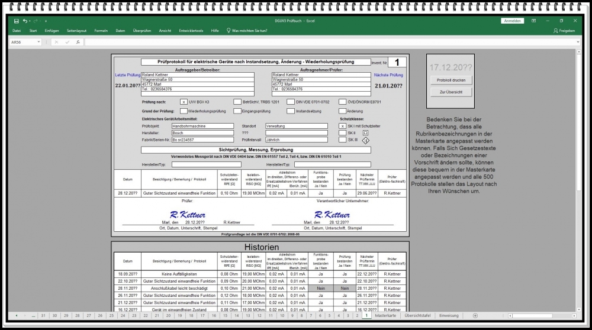Click the Save icon in the title bar

coord(17,21)
